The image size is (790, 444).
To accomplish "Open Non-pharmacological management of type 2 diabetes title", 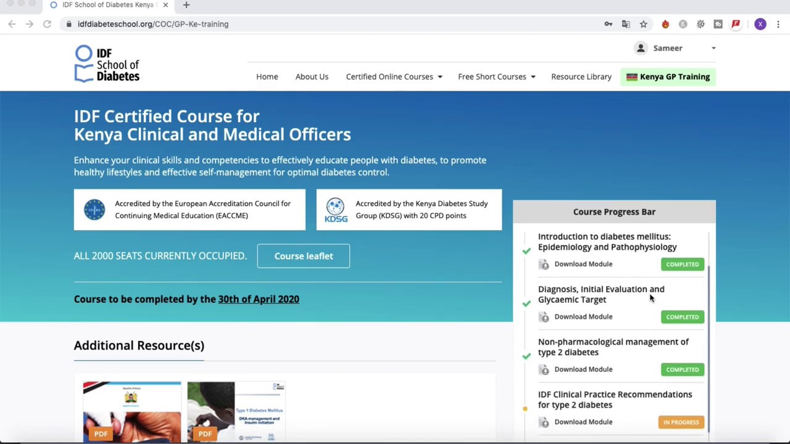I will (x=613, y=347).
